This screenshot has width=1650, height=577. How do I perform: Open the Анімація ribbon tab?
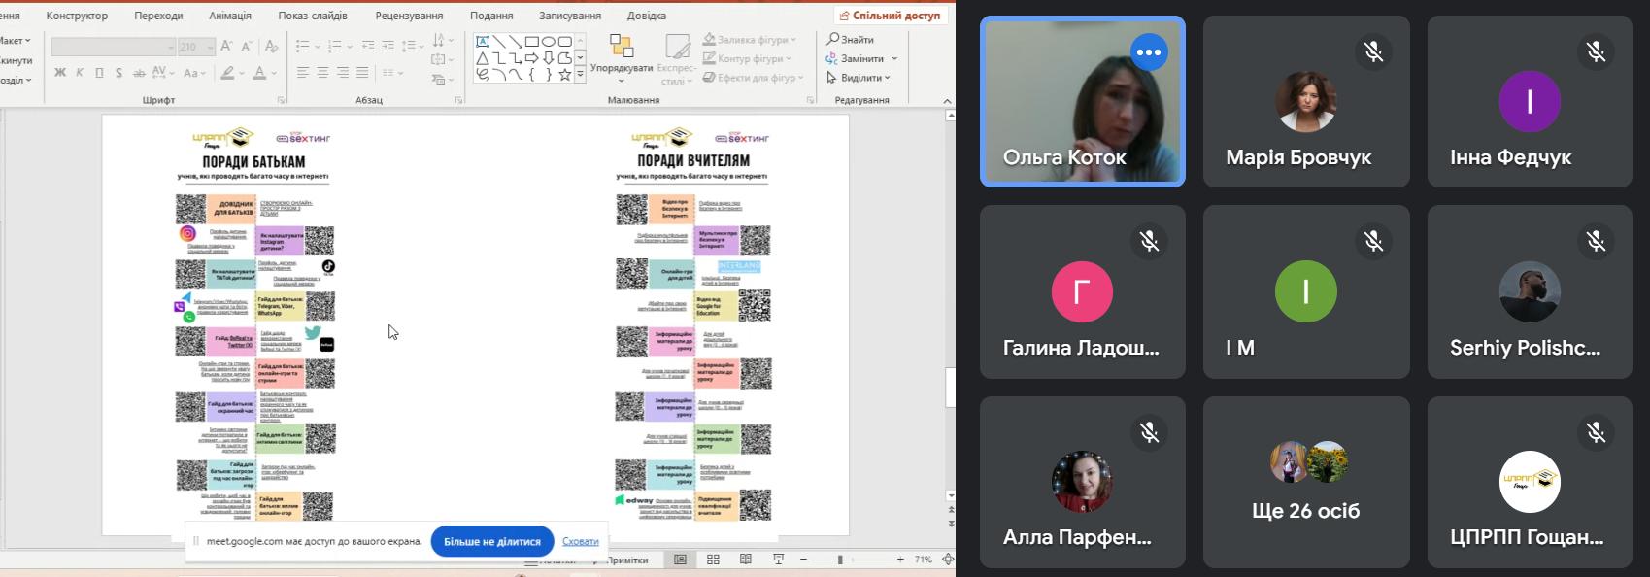(229, 16)
